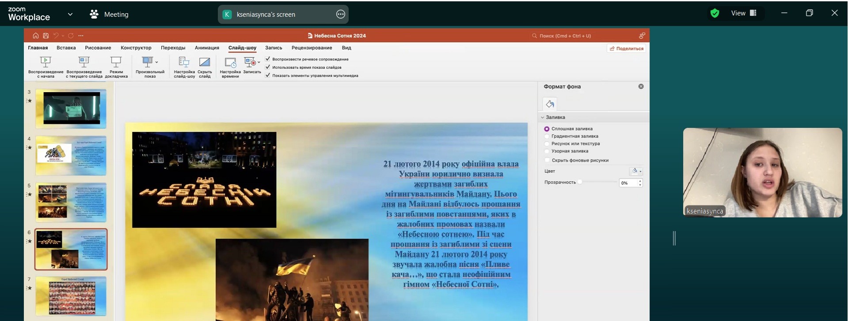Open the three-dots more options in title bar
The width and height of the screenshot is (848, 321).
click(x=81, y=36)
